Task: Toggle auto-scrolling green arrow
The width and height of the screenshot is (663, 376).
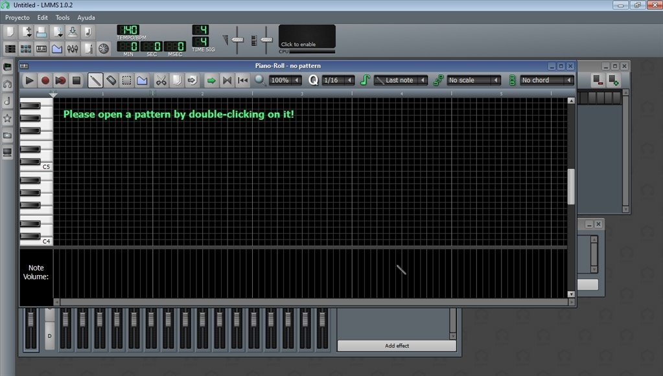Action: tap(211, 80)
